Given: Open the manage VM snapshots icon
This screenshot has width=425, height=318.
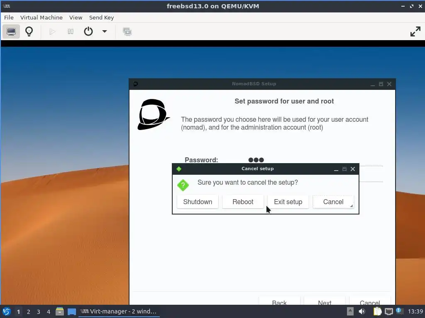Looking at the screenshot, I should pyautogui.click(x=127, y=31).
